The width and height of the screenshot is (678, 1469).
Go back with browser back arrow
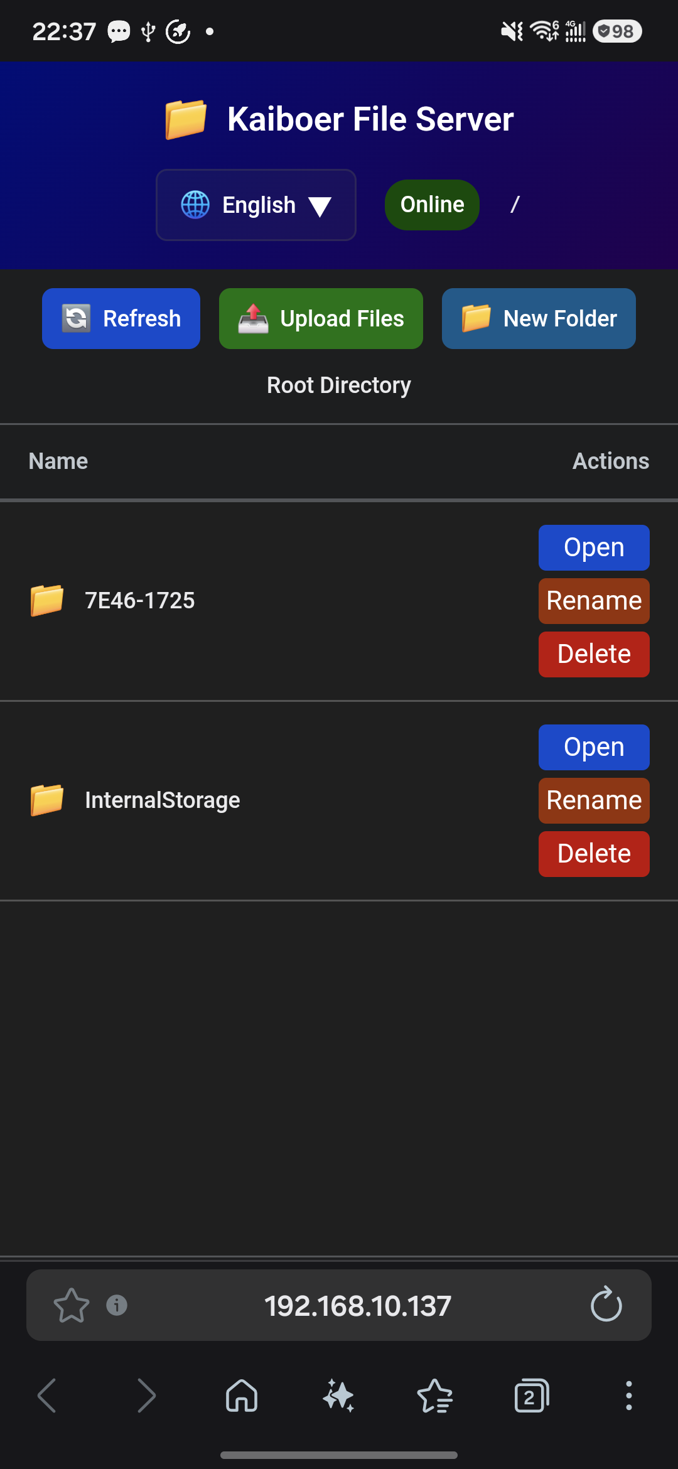coord(47,1396)
